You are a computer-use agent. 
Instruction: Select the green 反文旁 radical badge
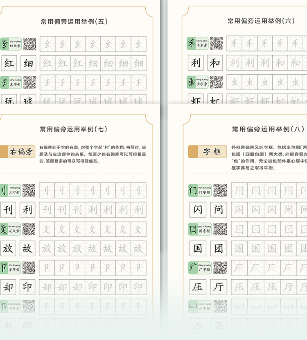(10, 229)
